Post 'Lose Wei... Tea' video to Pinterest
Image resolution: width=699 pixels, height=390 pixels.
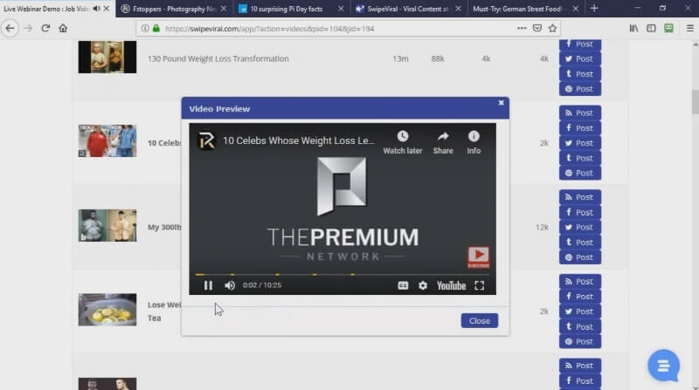point(579,341)
